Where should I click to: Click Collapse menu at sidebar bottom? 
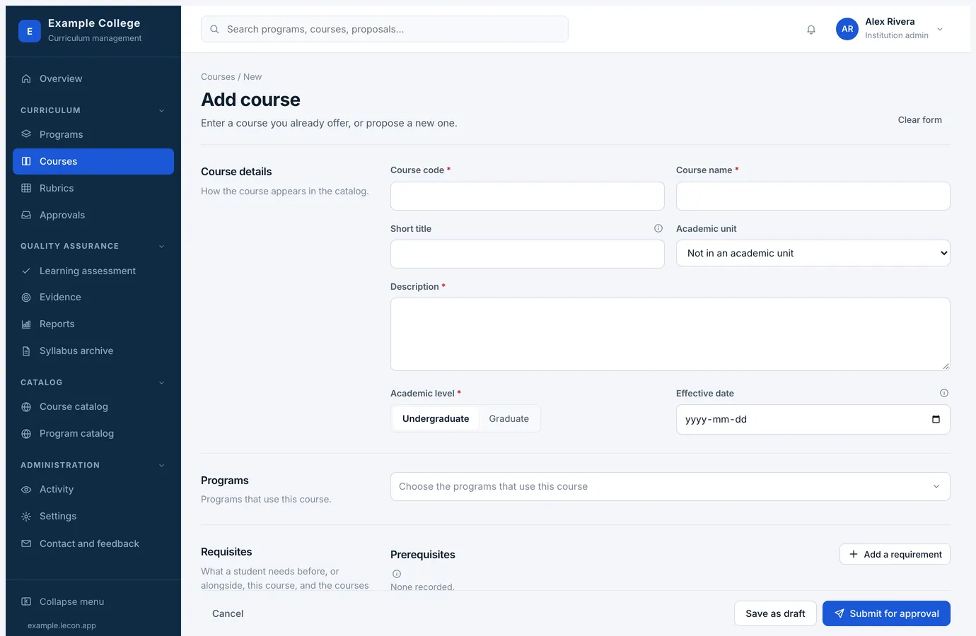point(93,601)
